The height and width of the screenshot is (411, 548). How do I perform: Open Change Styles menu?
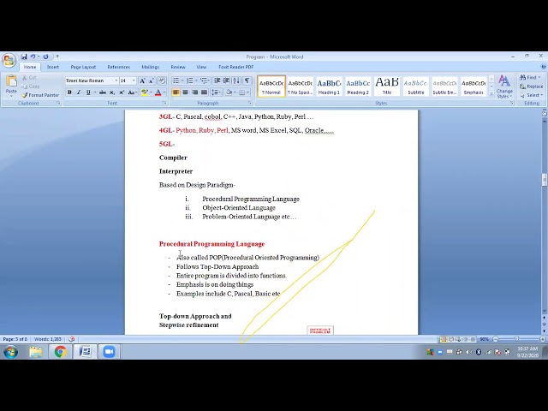click(x=504, y=86)
